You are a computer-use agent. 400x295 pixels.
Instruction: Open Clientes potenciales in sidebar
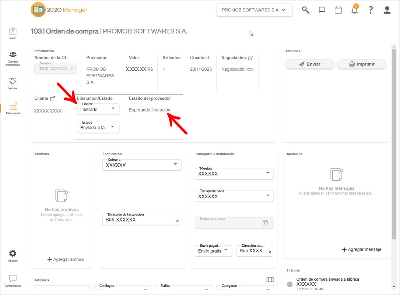click(x=13, y=59)
